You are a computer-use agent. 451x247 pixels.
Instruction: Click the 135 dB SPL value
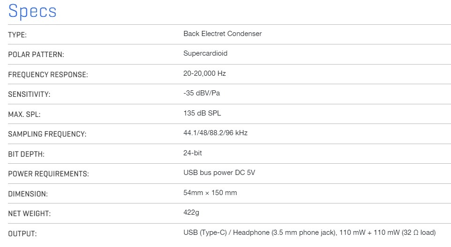(202, 113)
